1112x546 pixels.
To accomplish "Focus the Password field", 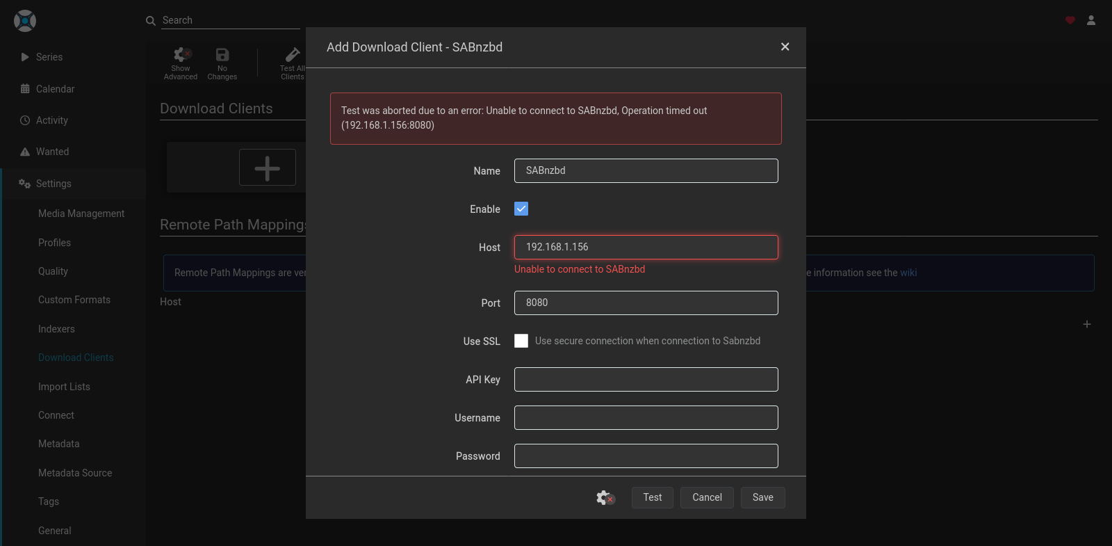I will click(x=646, y=456).
